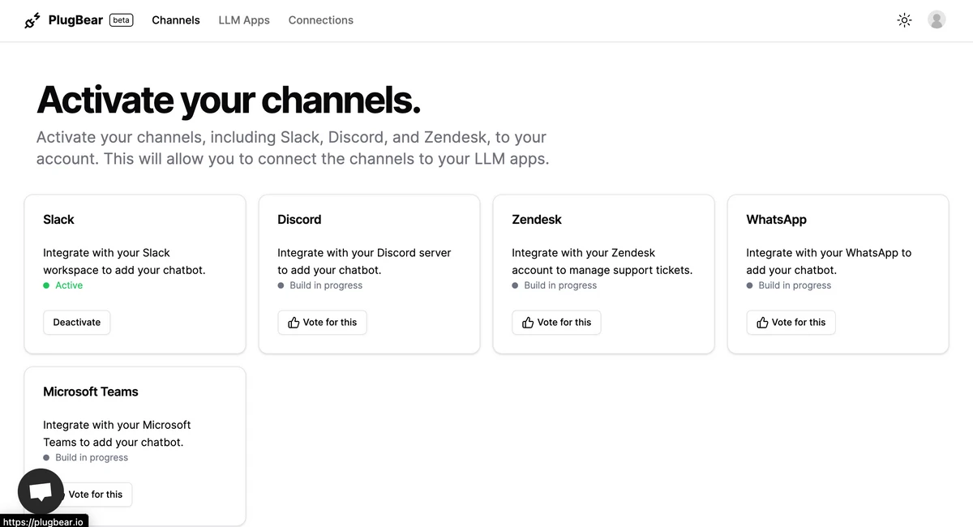Open the LLM Apps tab
The image size is (973, 527).
pos(244,20)
